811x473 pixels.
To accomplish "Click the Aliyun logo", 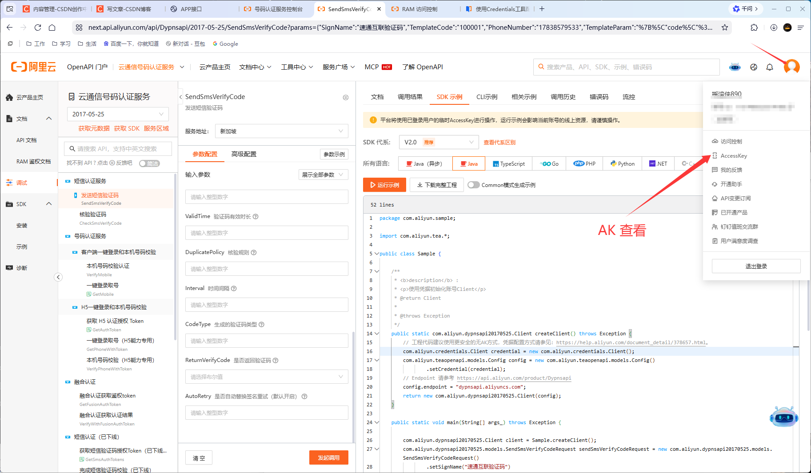I will point(34,67).
